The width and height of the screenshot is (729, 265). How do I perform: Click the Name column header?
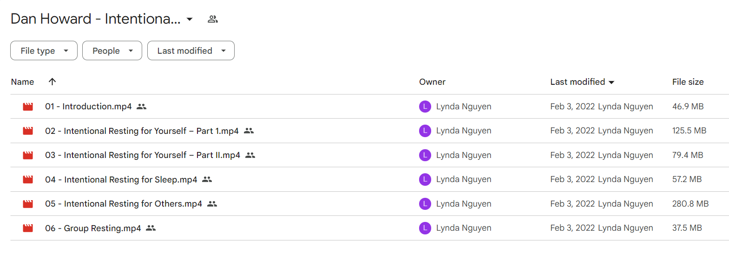pos(22,82)
